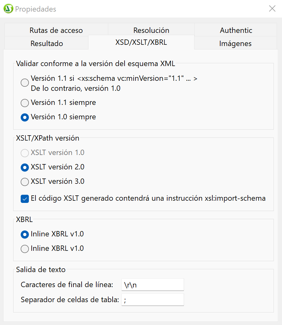Click the Propiedades title bar text

coord(35,9)
